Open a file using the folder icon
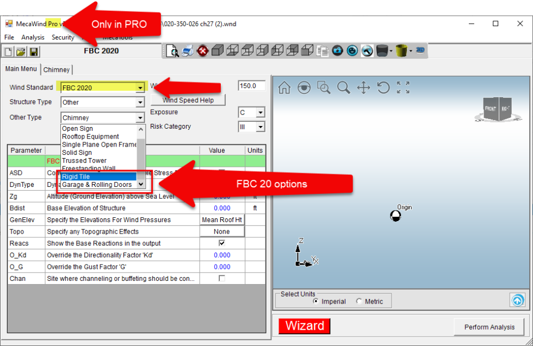This screenshot has width=533, height=346. coord(21,52)
